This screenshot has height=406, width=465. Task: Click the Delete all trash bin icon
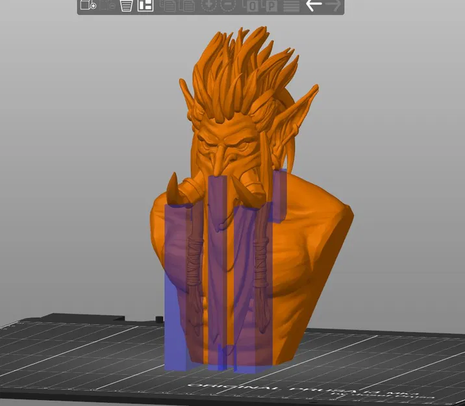point(126,5)
